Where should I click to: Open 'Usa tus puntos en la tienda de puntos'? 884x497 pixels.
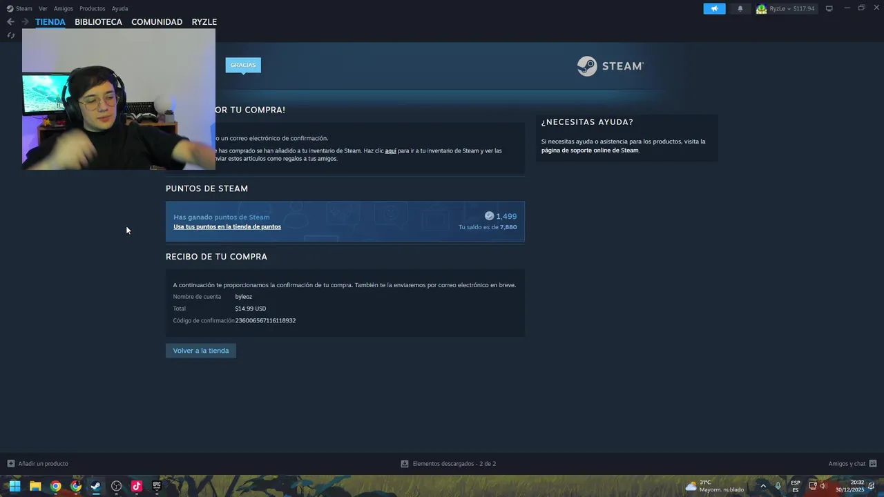[227, 226]
